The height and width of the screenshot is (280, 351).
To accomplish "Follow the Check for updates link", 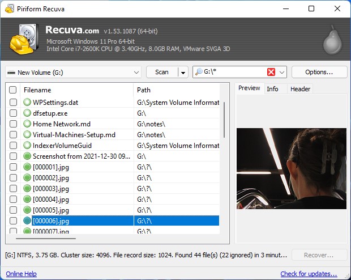I will (309, 274).
